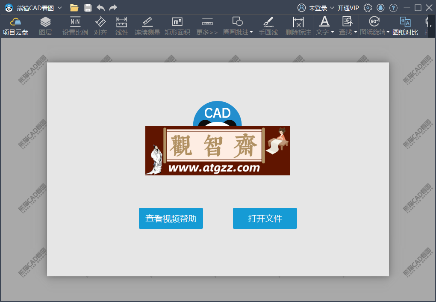Open the settings gear icon
Screen dimensions: 436x302
(368, 8)
